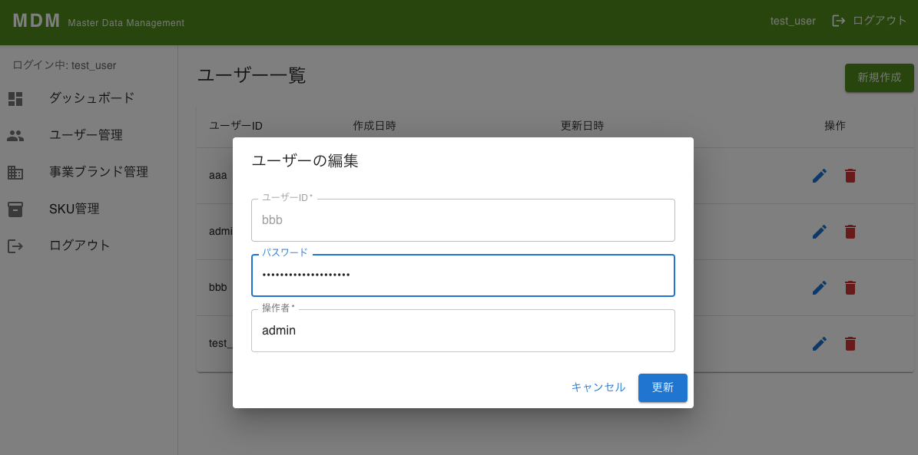Click the 操作 column header
918x455 pixels.
coord(835,126)
